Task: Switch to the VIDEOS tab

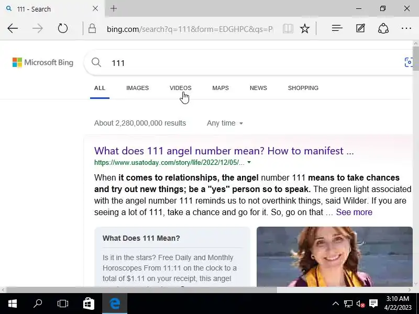Action: tap(180, 88)
